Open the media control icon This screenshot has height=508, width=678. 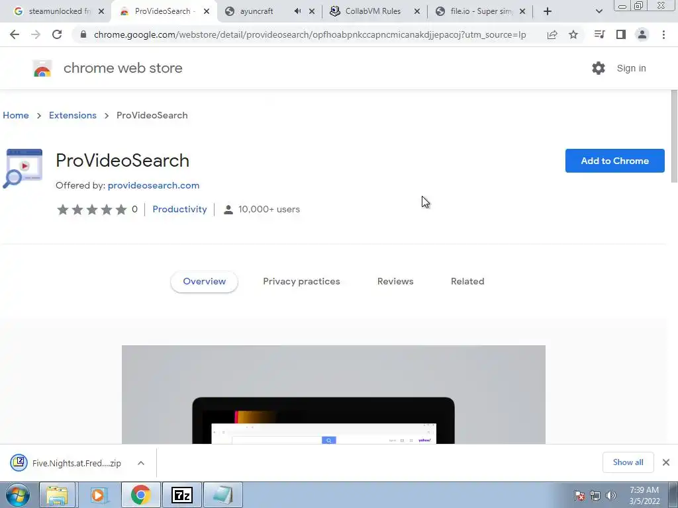pyautogui.click(x=599, y=34)
